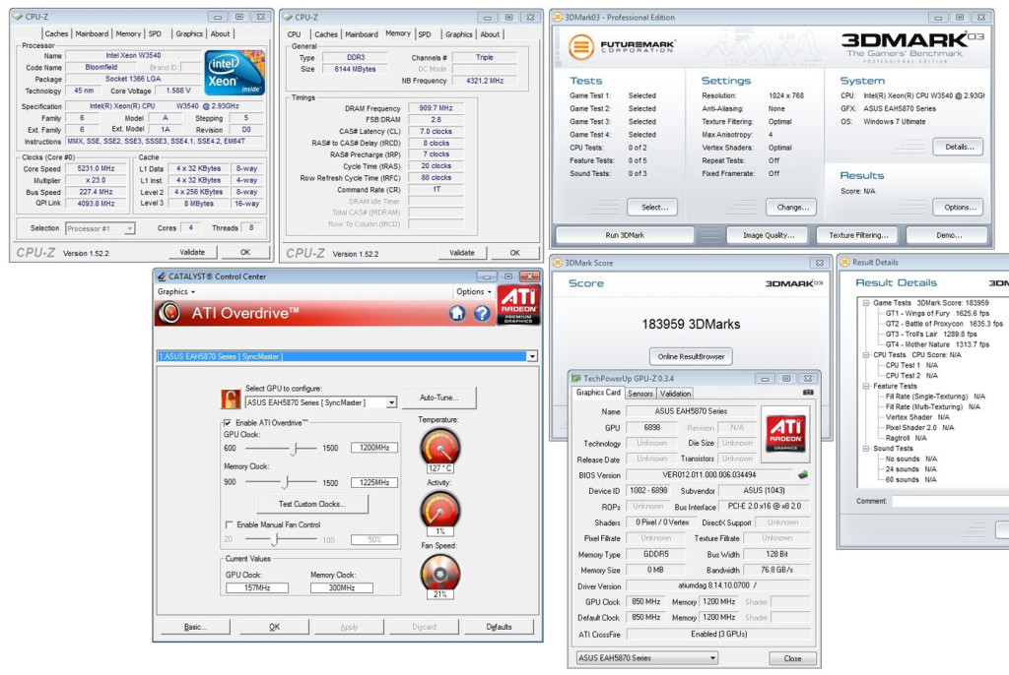
Task: Click the Run 3DMark button
Action: [624, 235]
